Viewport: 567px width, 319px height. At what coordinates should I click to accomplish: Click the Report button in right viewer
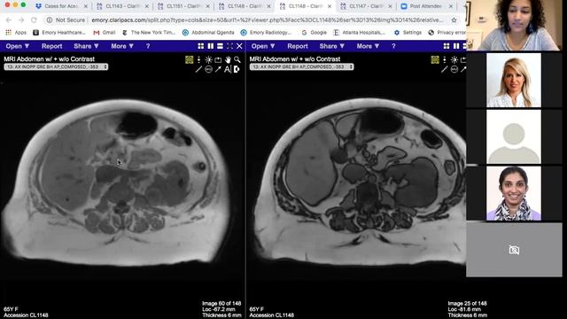pyautogui.click(x=298, y=46)
